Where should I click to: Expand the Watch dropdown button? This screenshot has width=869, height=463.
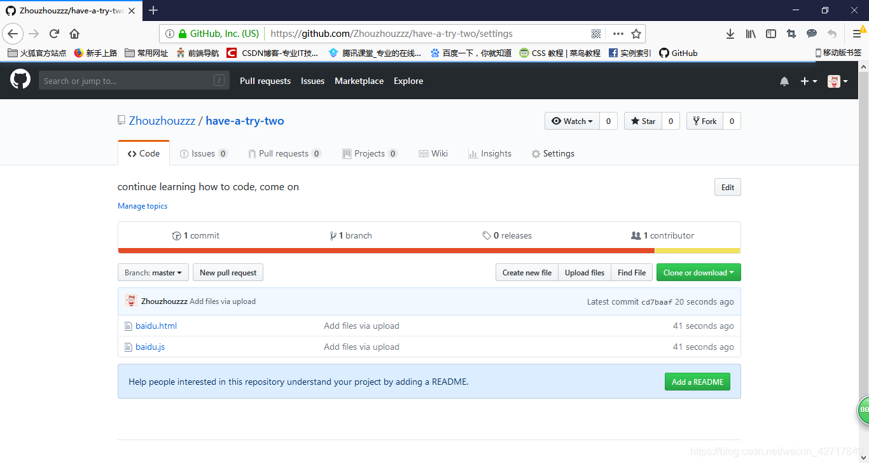(x=572, y=121)
